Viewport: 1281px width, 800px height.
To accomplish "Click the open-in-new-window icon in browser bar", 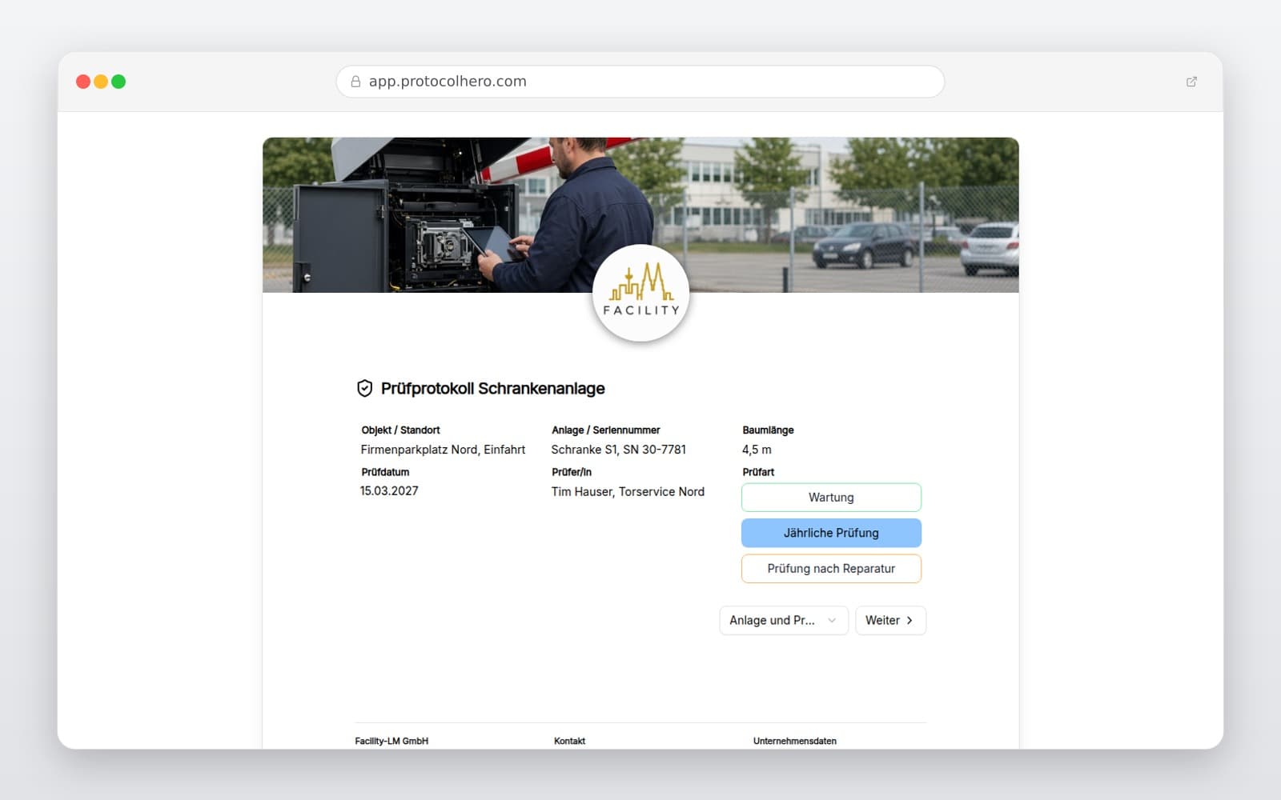I will coord(1191,82).
